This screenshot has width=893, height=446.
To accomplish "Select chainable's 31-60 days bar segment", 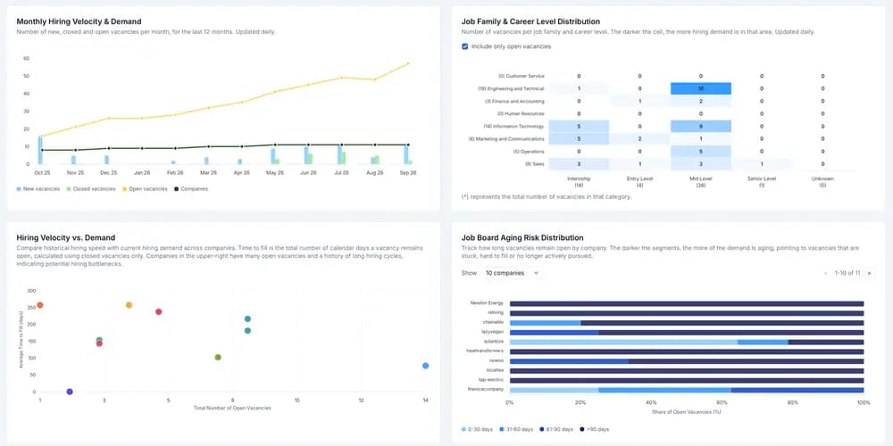I will (545, 323).
